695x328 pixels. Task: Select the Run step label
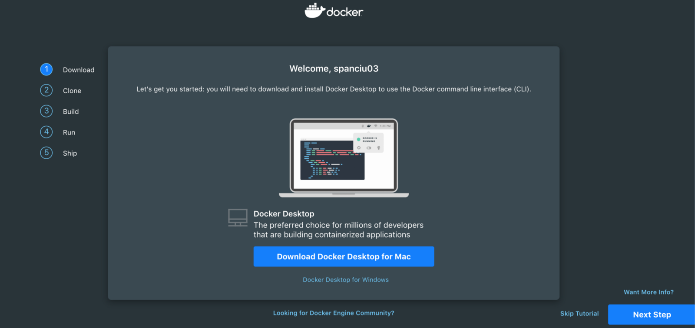point(69,132)
